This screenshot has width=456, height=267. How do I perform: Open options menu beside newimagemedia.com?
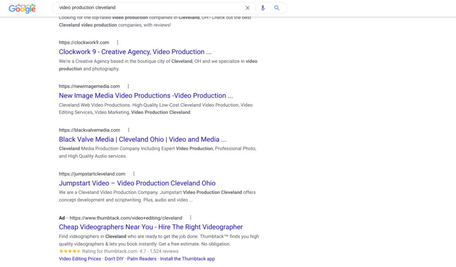128,86
